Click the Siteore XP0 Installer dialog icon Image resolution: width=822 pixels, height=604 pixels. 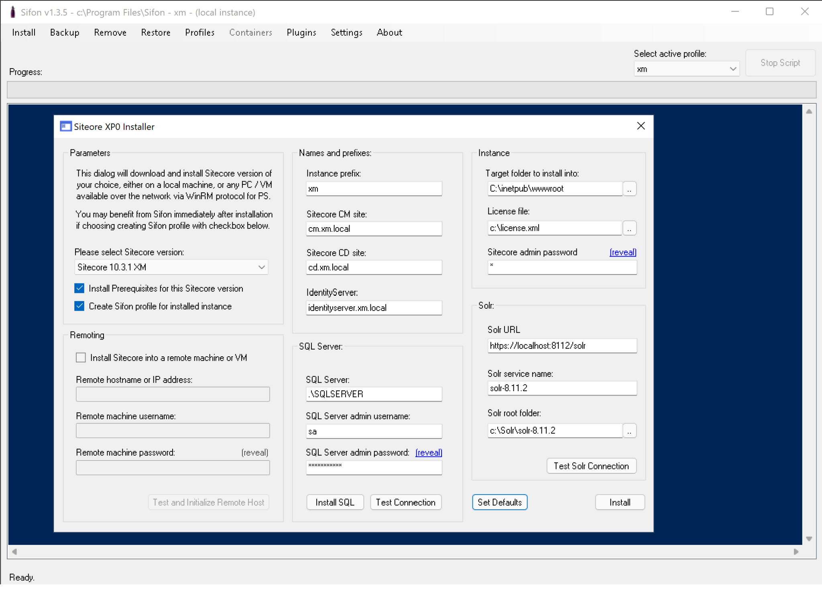pyautogui.click(x=65, y=126)
